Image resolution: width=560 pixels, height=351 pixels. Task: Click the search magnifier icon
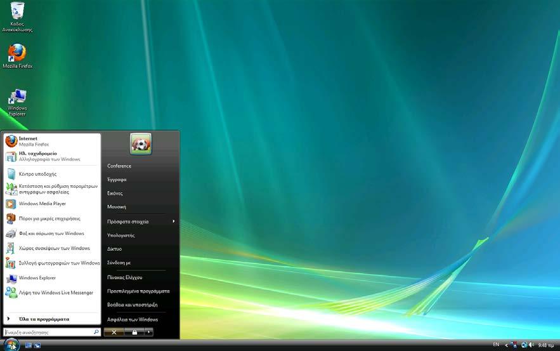pos(96,332)
